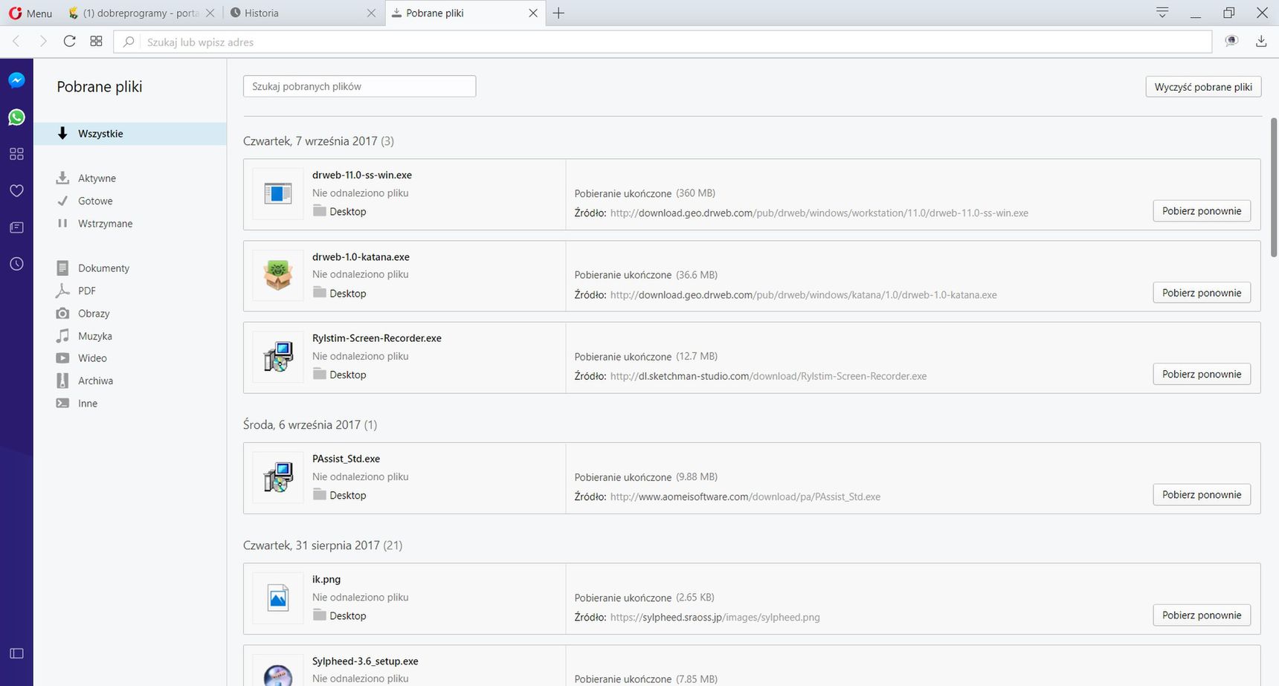Re-download drweb-1.0-katana.exe with Pobierz ponownie

point(1202,293)
